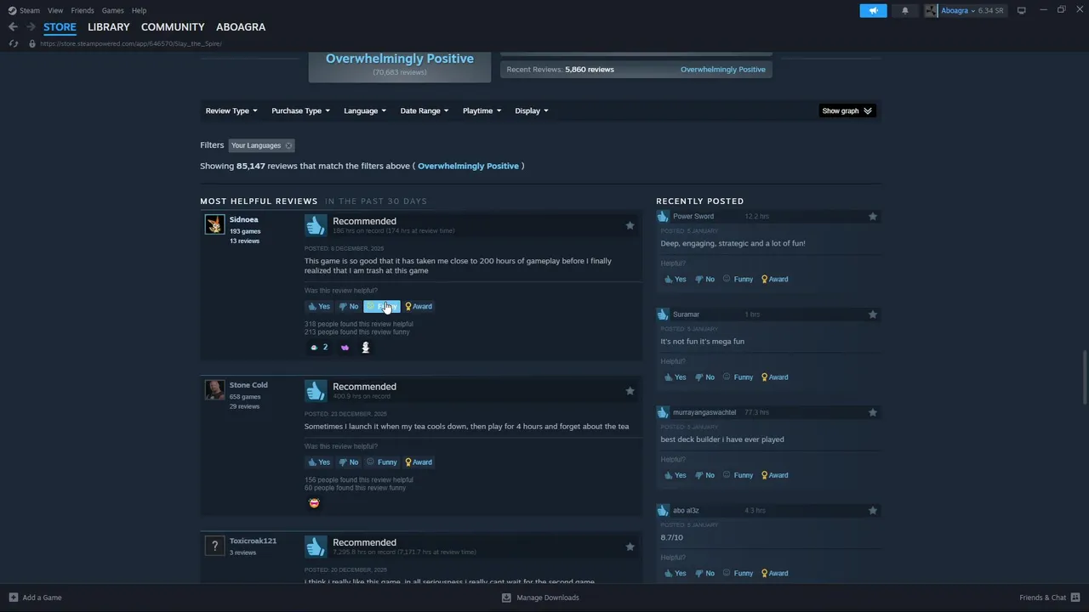The height and width of the screenshot is (612, 1089).
Task: Vote No on Suramar's review
Action: point(705,377)
